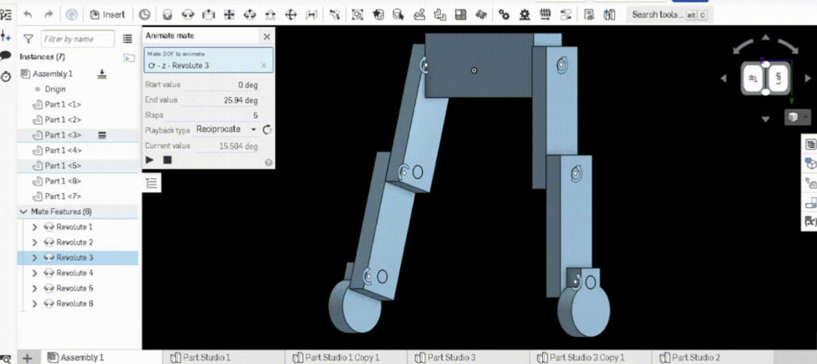Click the fixed icon on Part 1 <3>
The height and width of the screenshot is (364, 817).
[x=102, y=136]
